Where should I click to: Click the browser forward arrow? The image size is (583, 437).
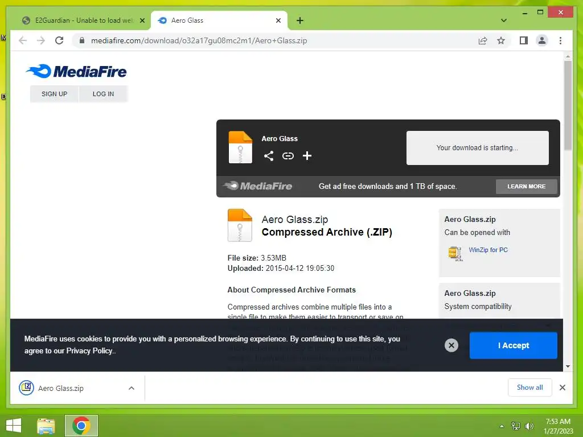(x=41, y=40)
